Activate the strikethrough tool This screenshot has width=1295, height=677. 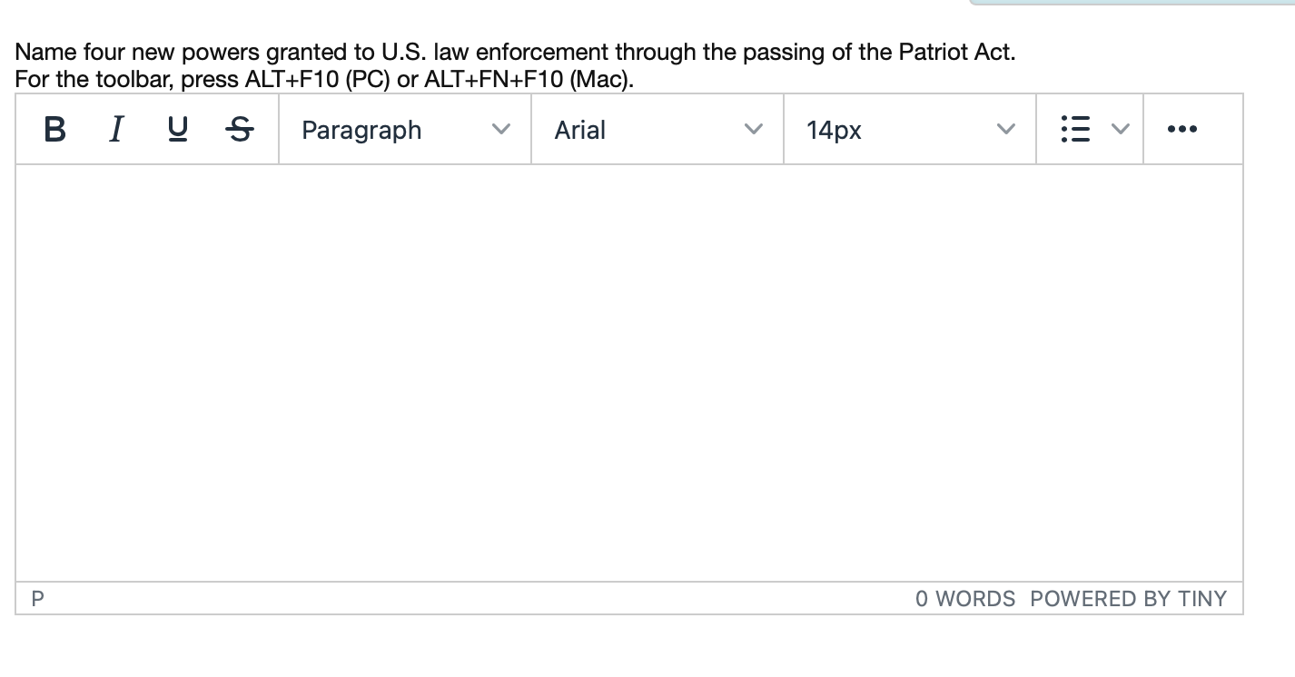pyautogui.click(x=239, y=129)
